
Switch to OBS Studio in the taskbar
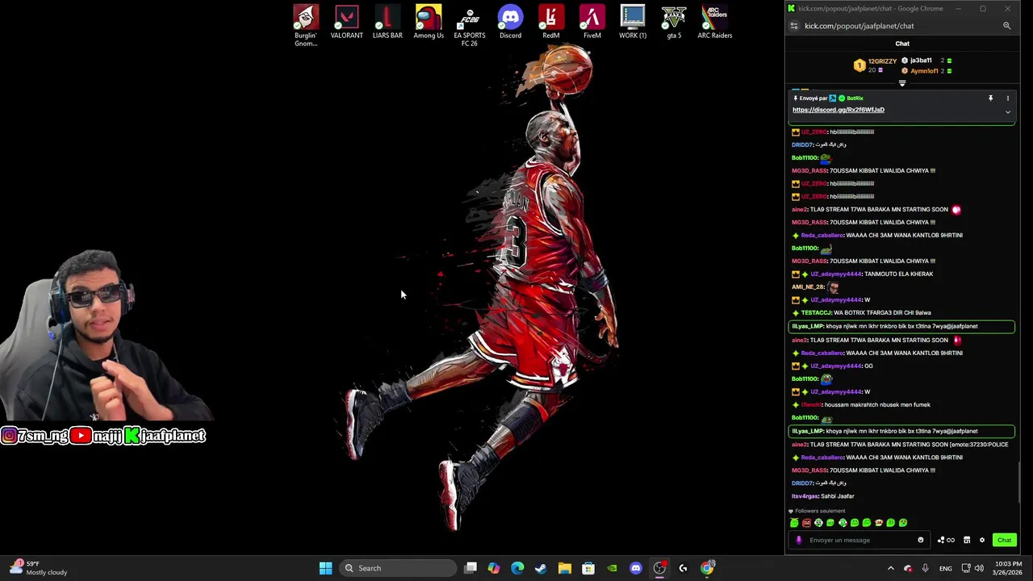click(x=659, y=568)
